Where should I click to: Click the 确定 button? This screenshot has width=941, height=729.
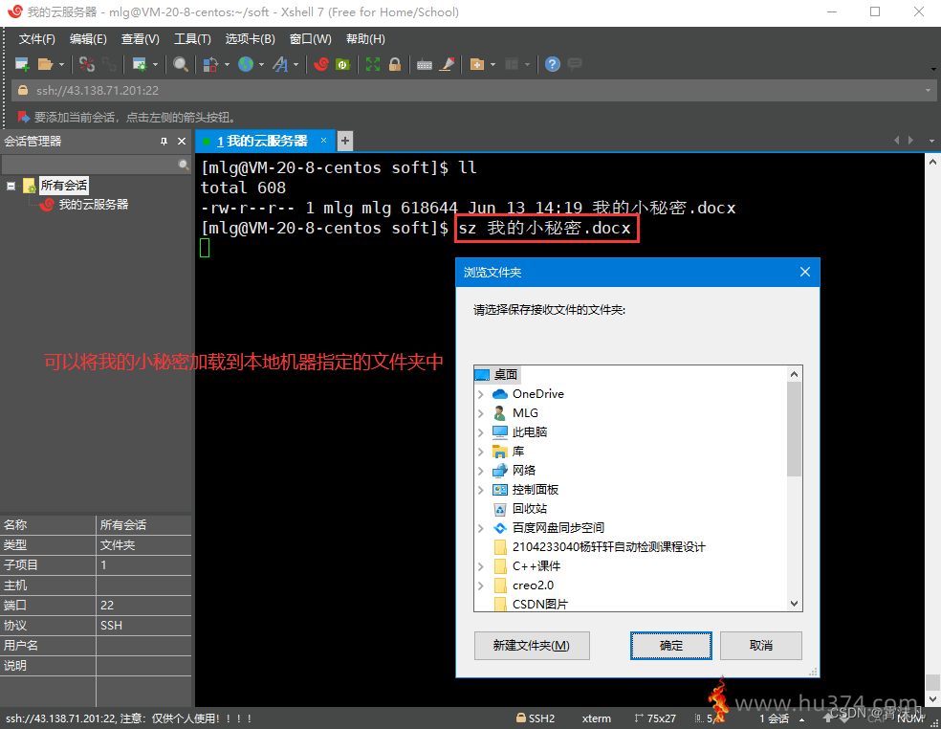[671, 646]
